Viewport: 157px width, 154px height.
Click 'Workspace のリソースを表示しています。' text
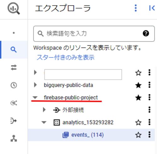click(x=87, y=48)
